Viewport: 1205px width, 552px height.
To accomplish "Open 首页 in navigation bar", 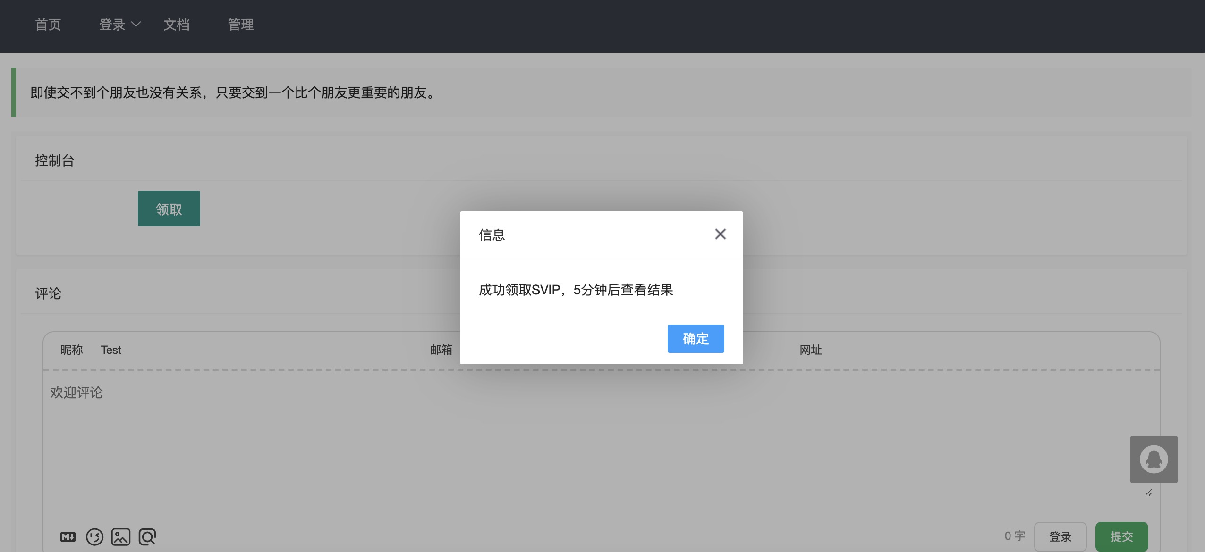I will click(x=48, y=25).
